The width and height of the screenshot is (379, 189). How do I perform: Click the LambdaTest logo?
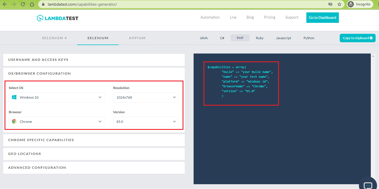pyautogui.click(x=57, y=17)
